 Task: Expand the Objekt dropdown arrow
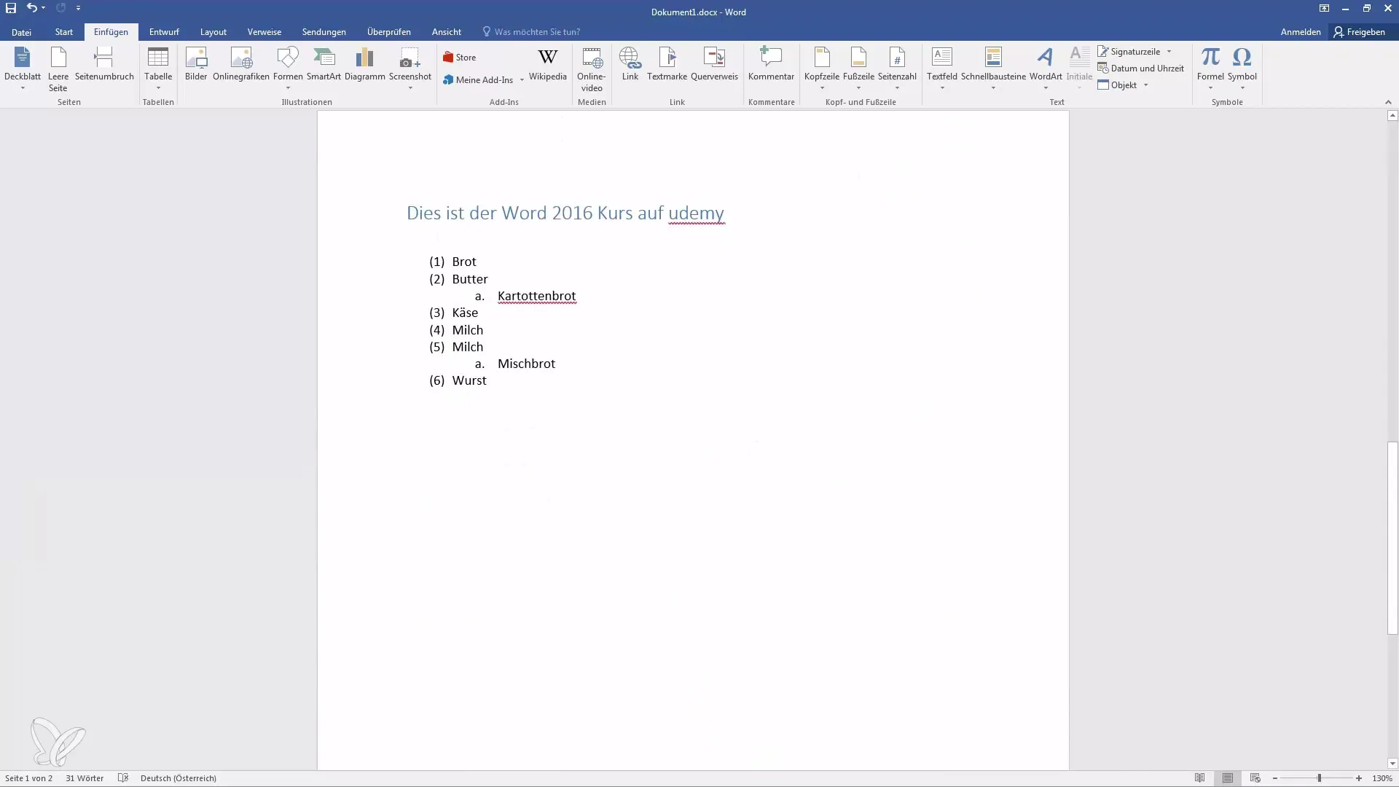pyautogui.click(x=1145, y=85)
